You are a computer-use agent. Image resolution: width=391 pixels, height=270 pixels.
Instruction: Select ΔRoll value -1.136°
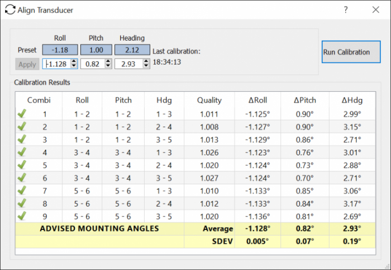point(258,217)
